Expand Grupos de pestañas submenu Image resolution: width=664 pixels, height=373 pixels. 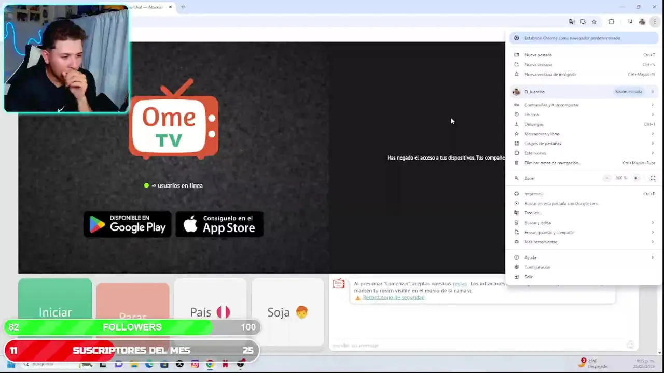584,144
